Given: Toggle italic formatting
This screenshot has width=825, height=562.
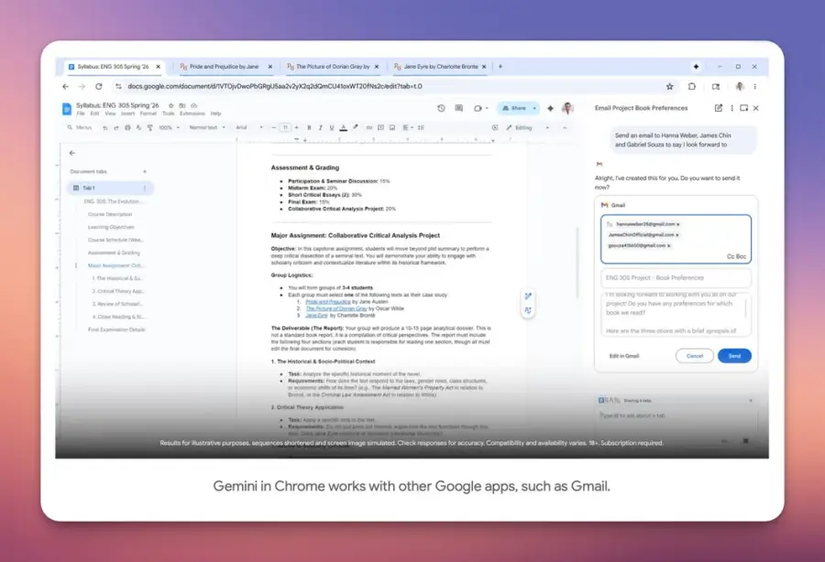Looking at the screenshot, I should tap(321, 127).
